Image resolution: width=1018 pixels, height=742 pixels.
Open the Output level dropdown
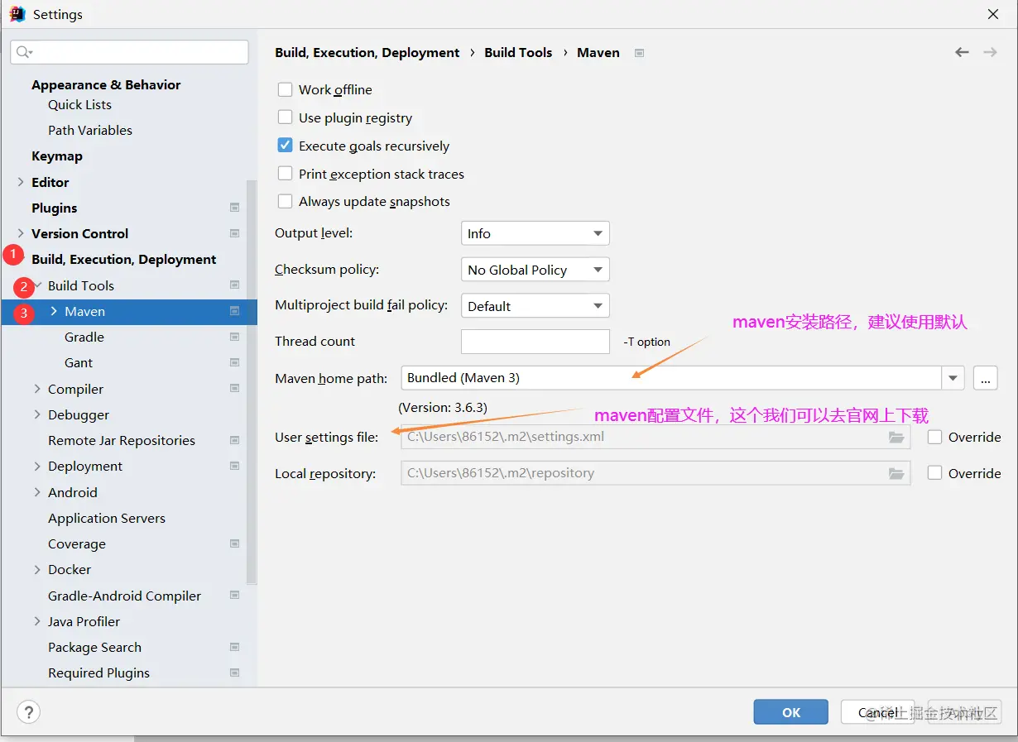click(535, 233)
